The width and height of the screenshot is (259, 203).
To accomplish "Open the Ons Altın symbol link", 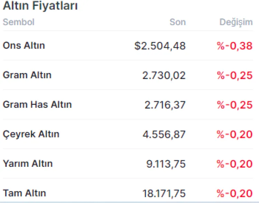I will point(24,45).
